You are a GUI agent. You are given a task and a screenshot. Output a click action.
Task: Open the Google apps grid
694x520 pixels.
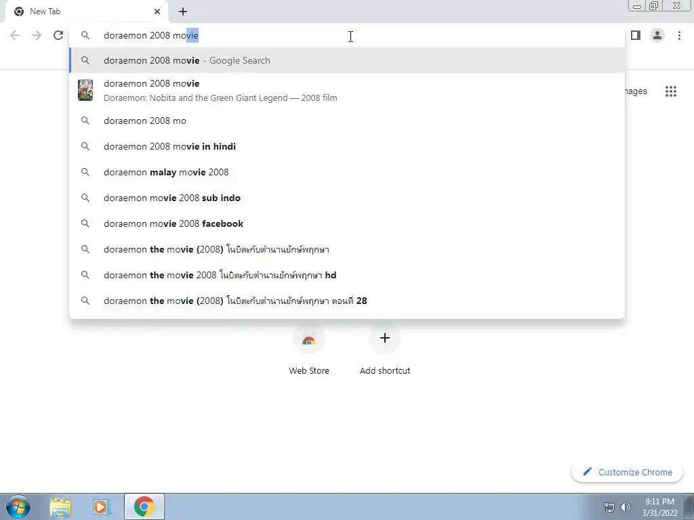pos(671,91)
